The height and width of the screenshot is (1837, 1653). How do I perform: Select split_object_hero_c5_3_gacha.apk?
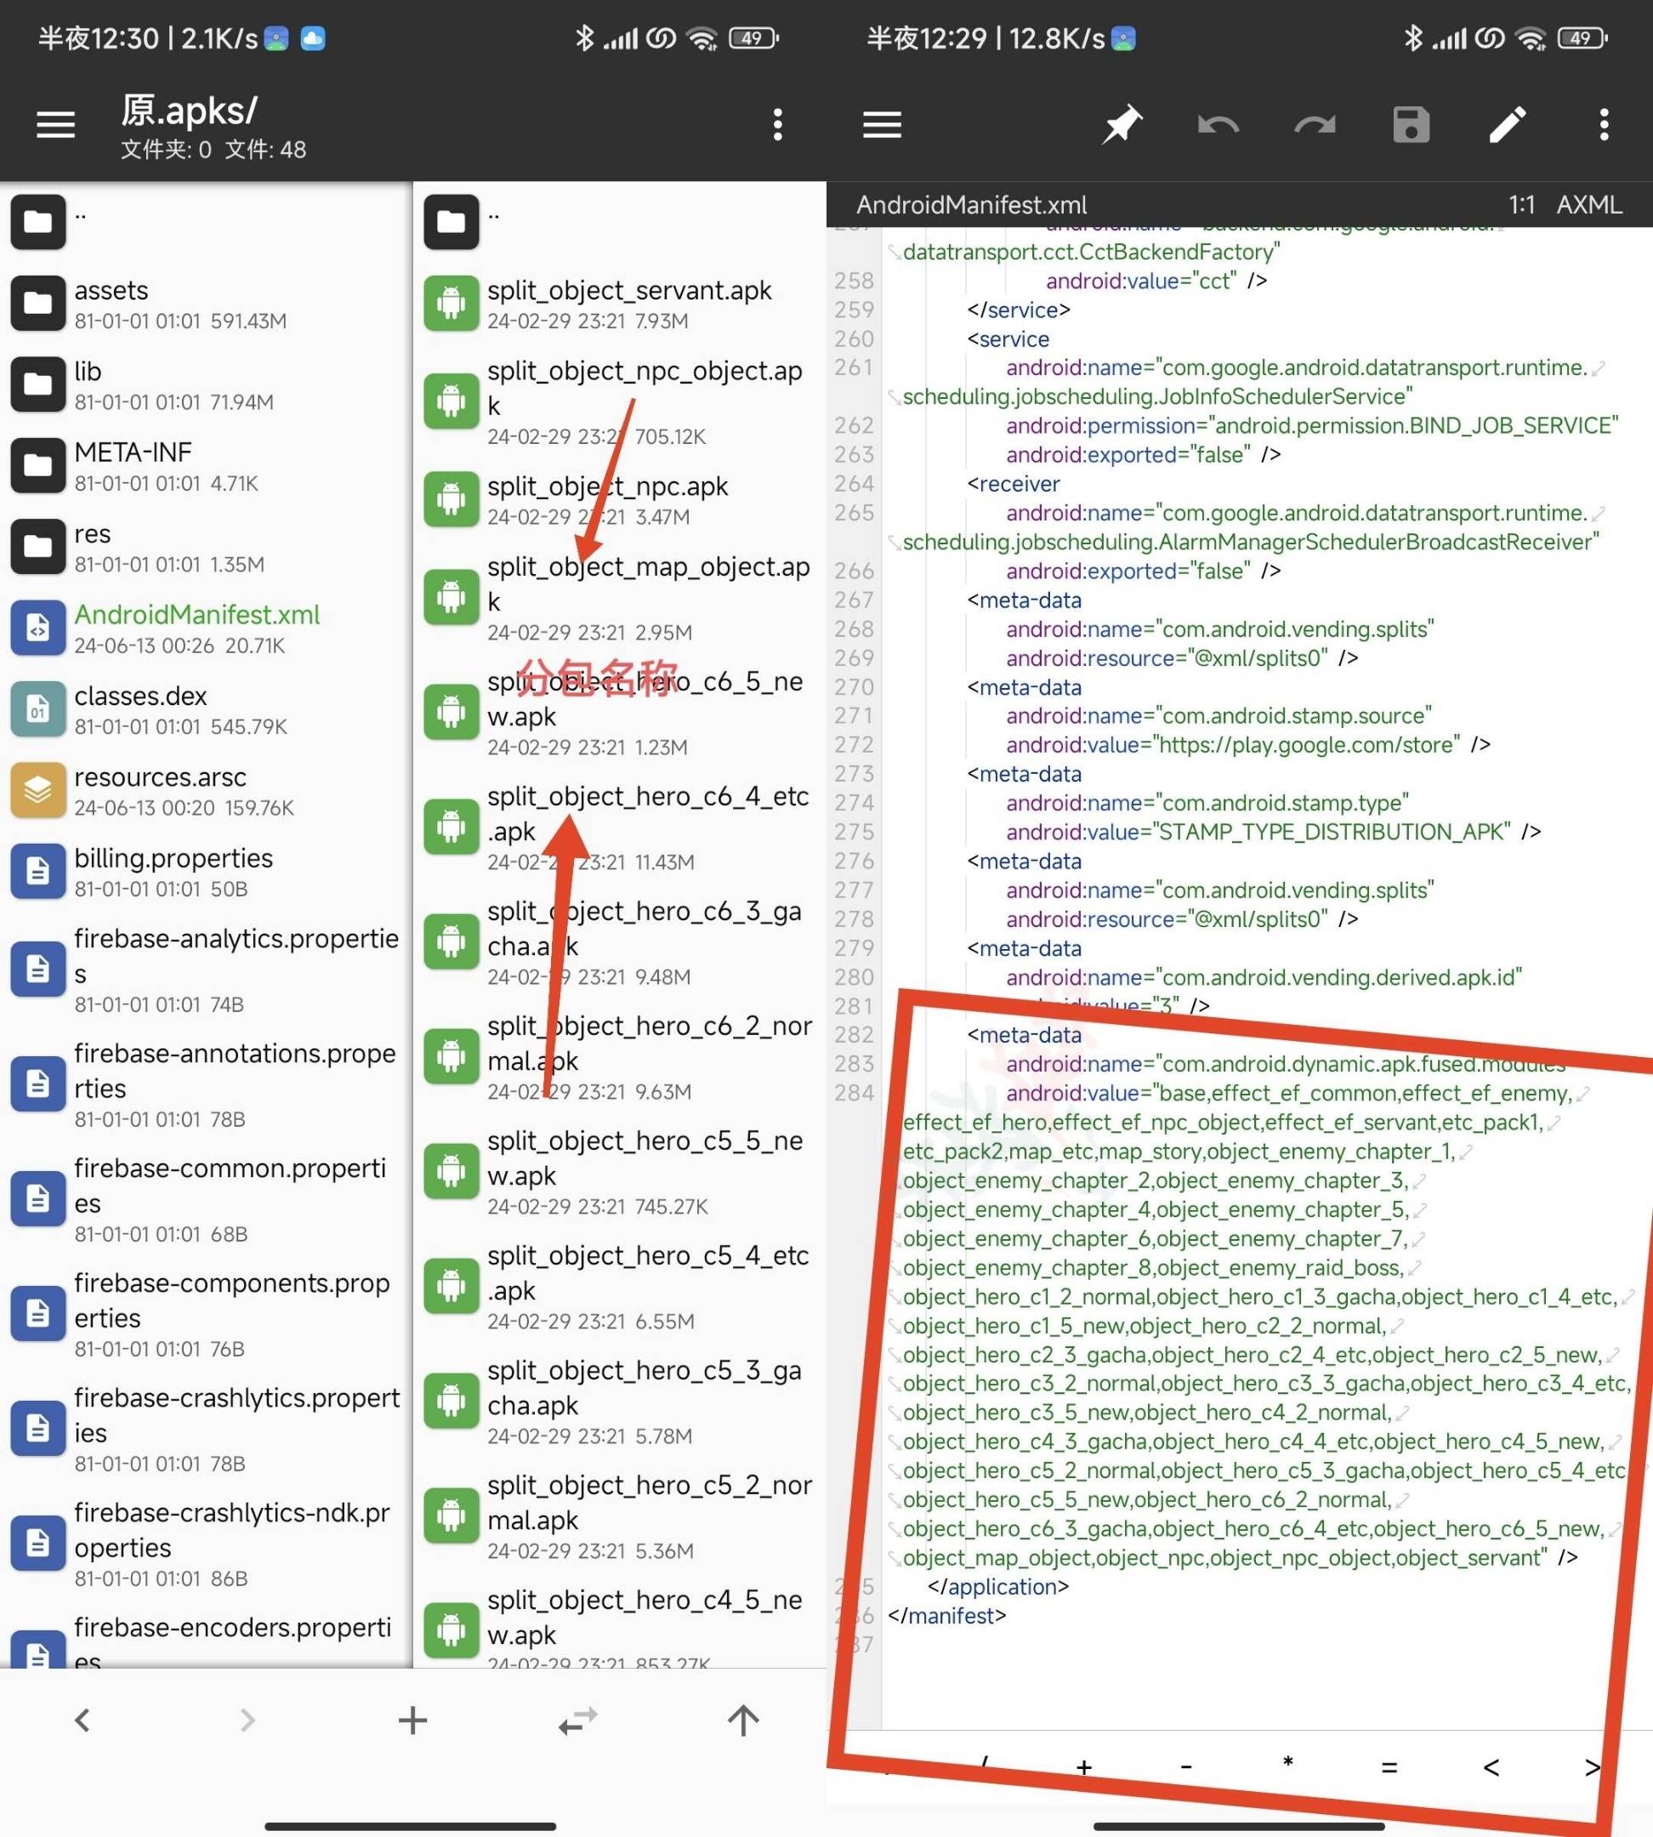click(x=621, y=1402)
